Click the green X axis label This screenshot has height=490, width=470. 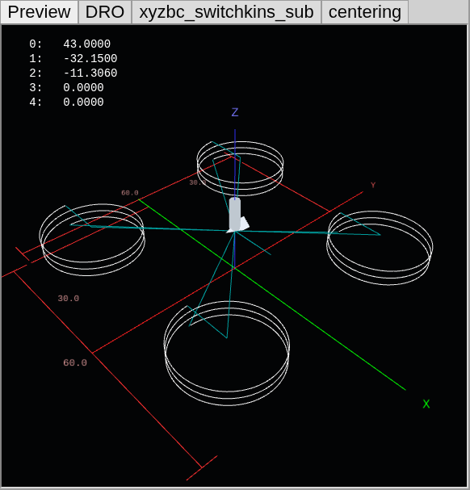[426, 404]
